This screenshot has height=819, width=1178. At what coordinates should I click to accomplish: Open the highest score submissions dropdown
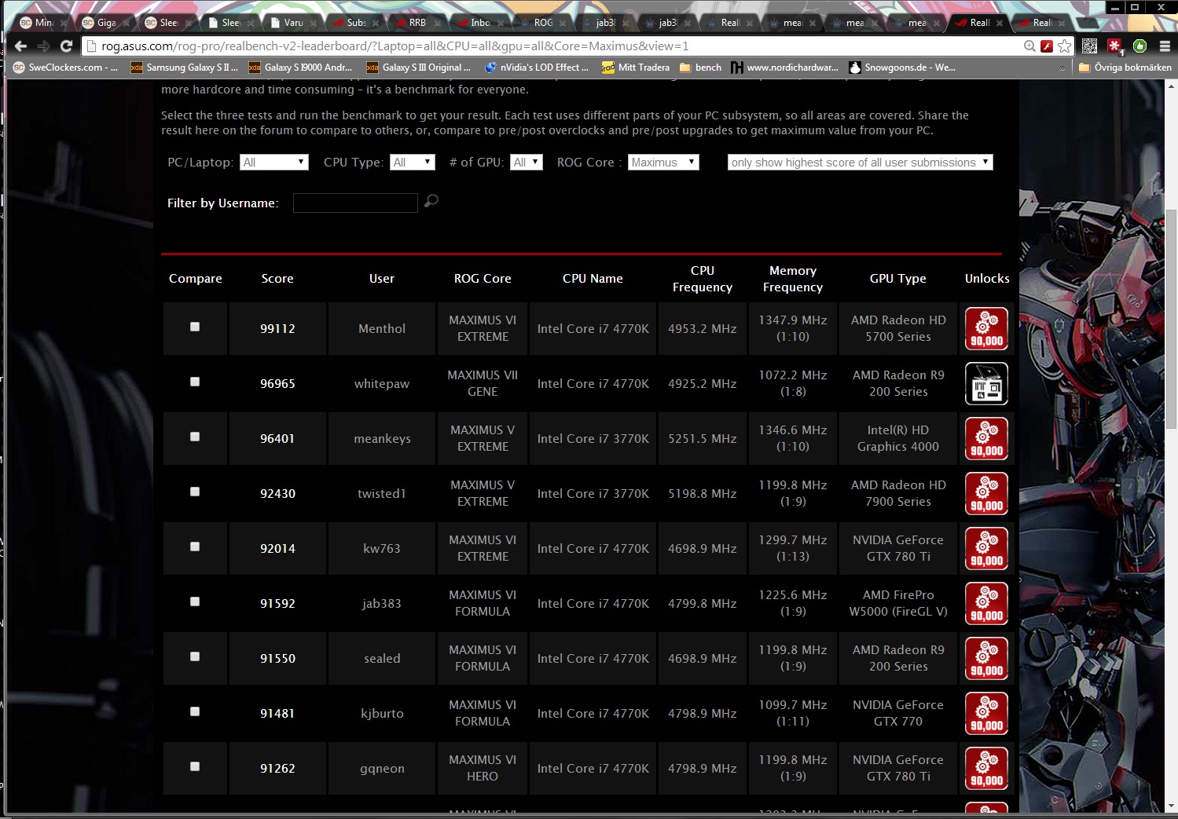(861, 163)
